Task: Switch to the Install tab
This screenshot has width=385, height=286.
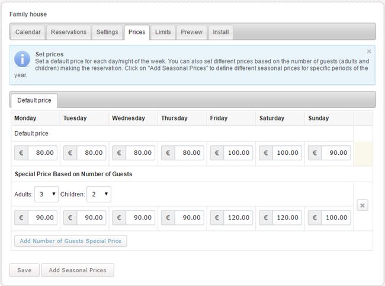Action: (221, 32)
